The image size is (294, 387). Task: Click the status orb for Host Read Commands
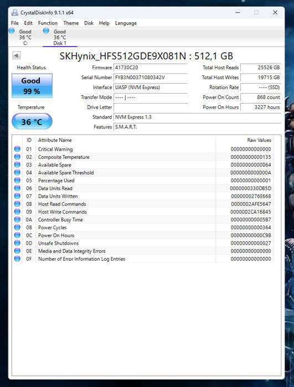[17, 204]
